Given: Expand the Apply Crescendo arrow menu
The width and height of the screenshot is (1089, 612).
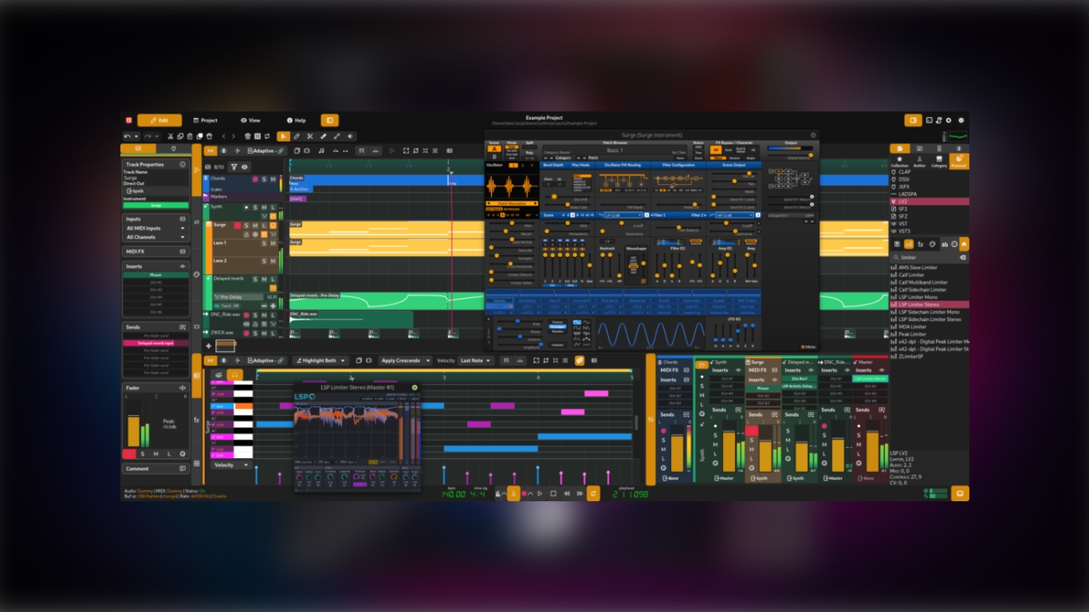Looking at the screenshot, I should pos(428,360).
